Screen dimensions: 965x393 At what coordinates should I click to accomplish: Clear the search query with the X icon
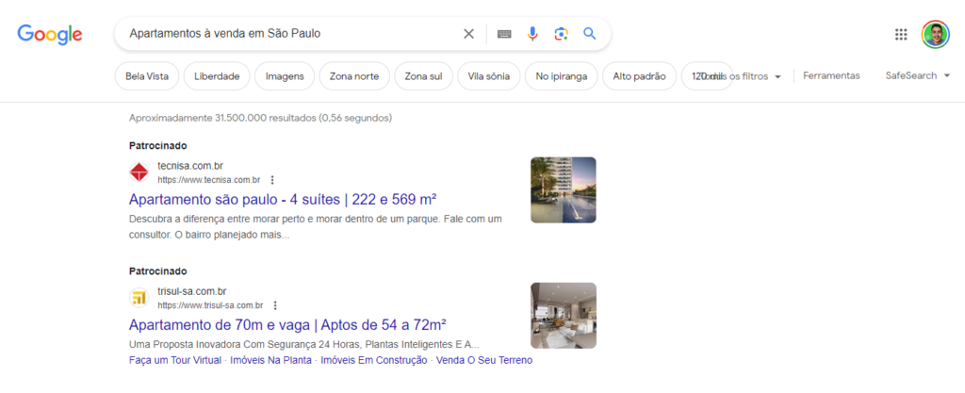click(468, 34)
